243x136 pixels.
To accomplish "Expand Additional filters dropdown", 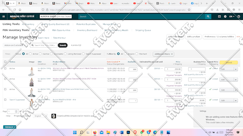I will coord(164,54).
